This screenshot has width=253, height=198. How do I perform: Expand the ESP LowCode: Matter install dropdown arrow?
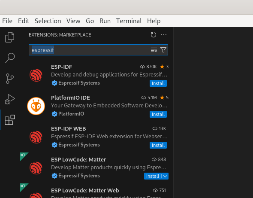(165, 176)
